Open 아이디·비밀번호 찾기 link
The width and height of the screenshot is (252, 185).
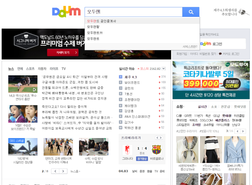203,54
